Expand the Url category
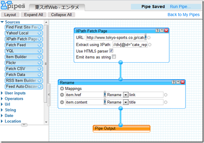The height and width of the screenshot is (143, 204). (2, 104)
